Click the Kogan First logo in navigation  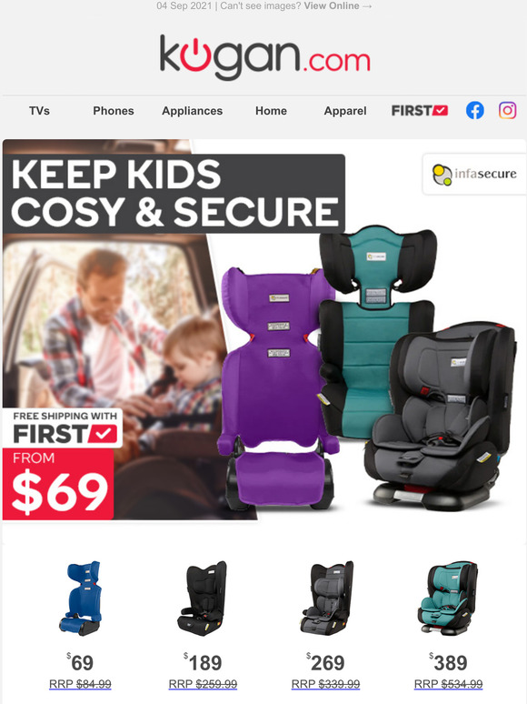[420, 110]
